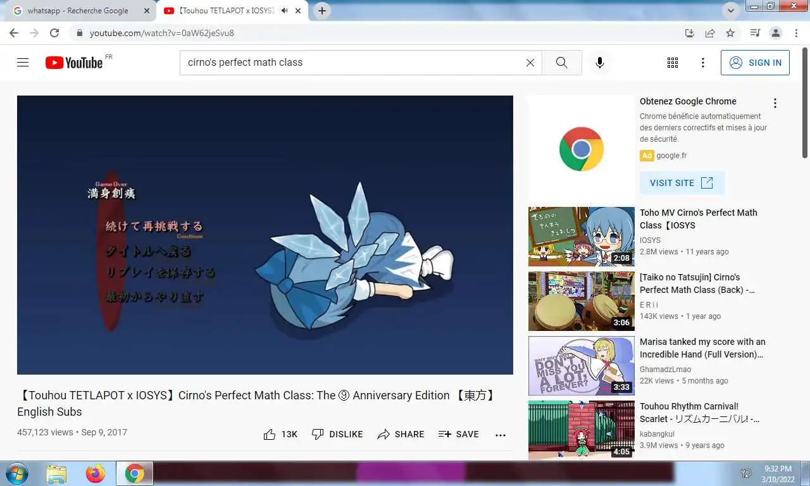810x486 pixels.
Task: Open Touhou Rhythm Carnival video thumbnail
Action: pyautogui.click(x=582, y=430)
